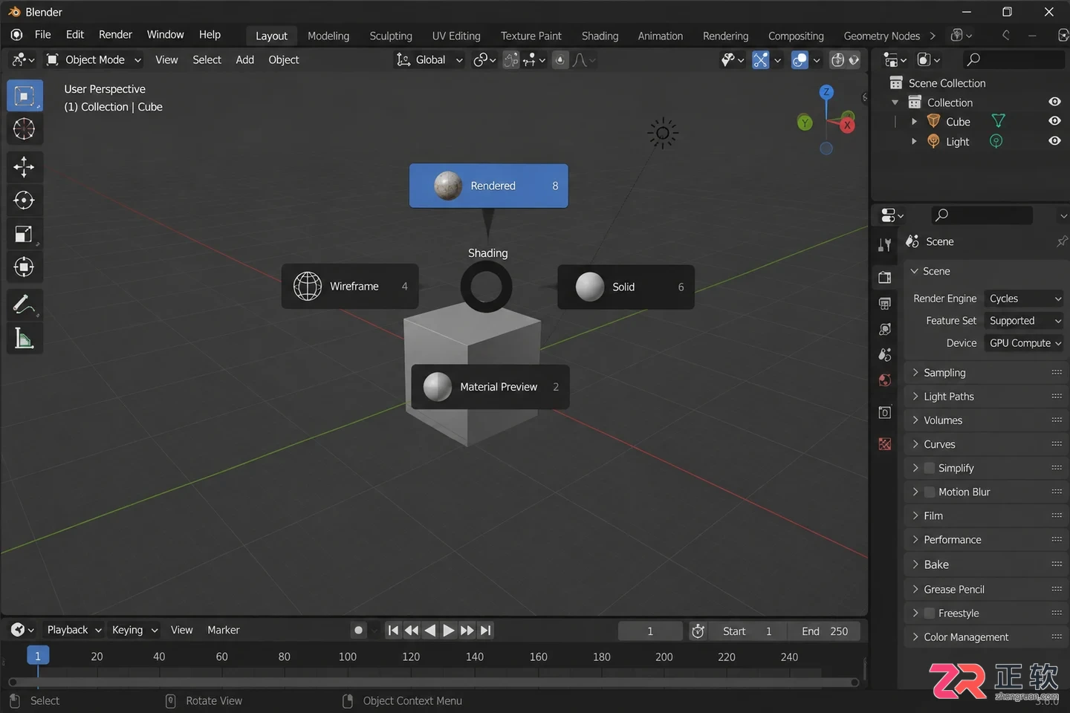Select the Measure tool
1070x713 pixels.
tap(25, 339)
